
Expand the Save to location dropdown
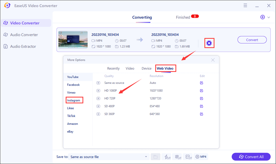(x=146, y=157)
